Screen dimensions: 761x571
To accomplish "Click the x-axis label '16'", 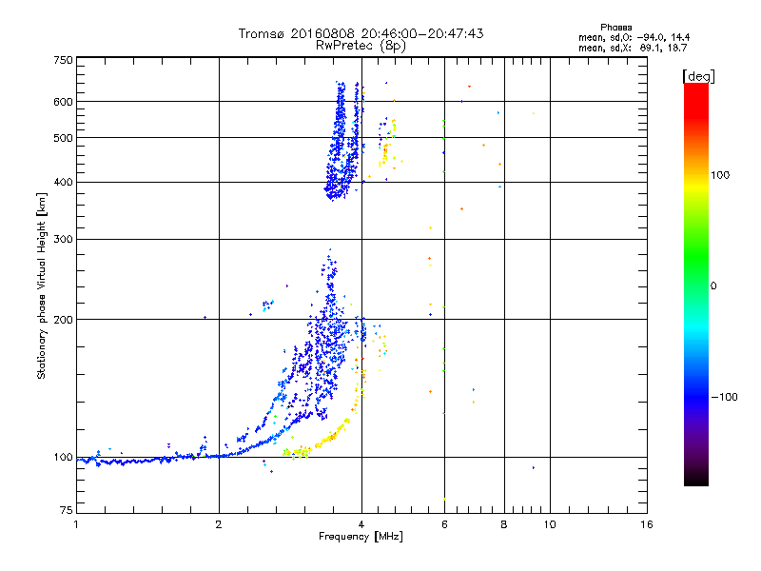I will point(647,524).
